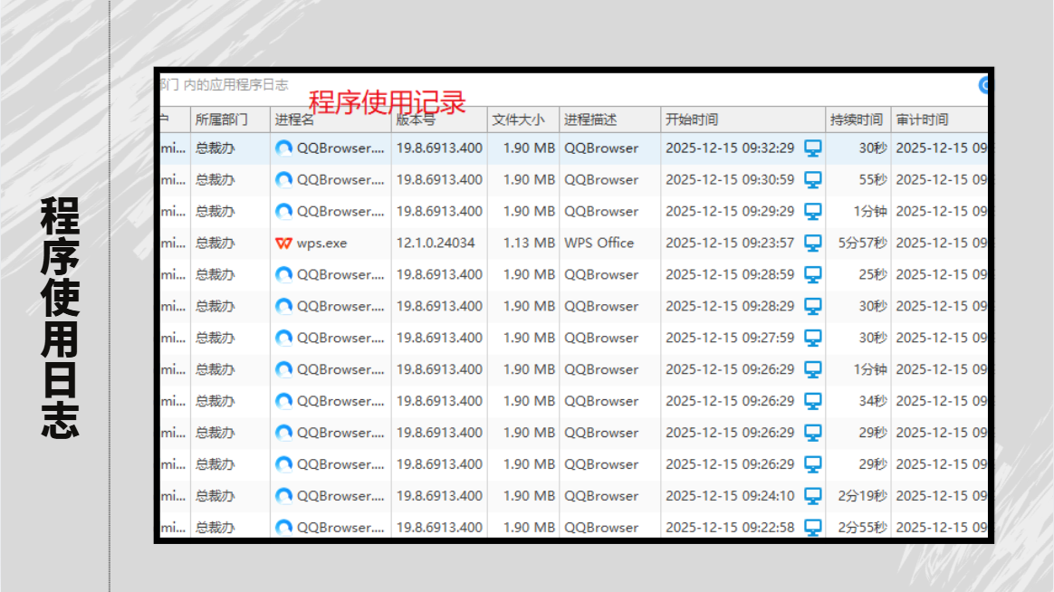
Task: Click monitor icon beside 09:24:10 start time
Action: tap(812, 496)
